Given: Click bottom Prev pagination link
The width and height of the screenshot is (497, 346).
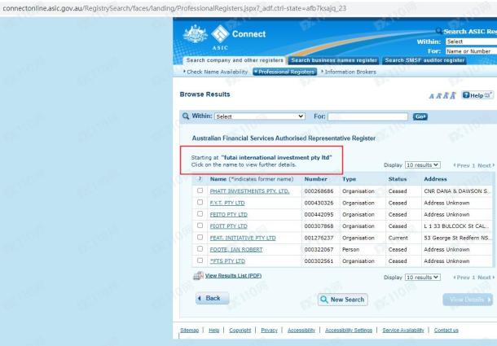Looking at the screenshot, I should 461,278.
